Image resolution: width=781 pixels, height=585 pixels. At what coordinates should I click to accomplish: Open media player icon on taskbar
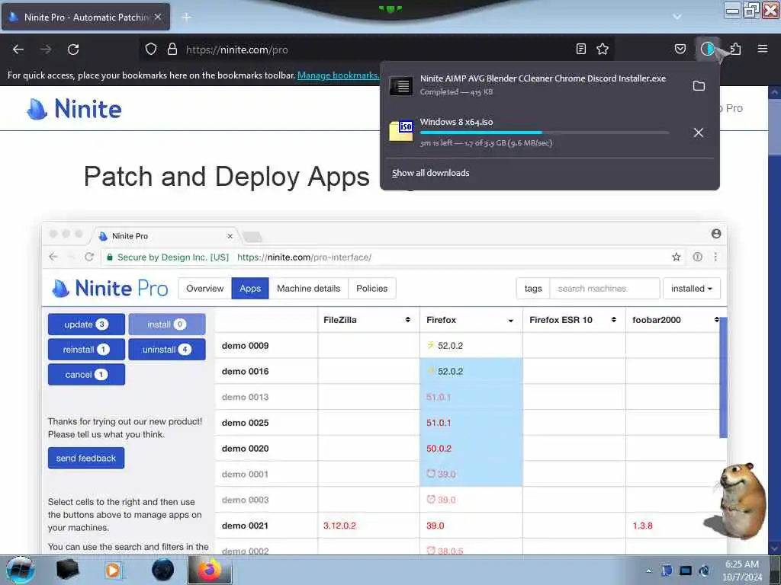(114, 570)
